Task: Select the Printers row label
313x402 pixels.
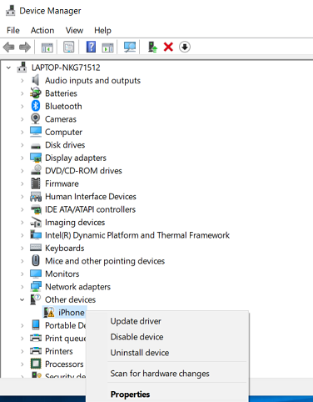Action: tap(59, 351)
